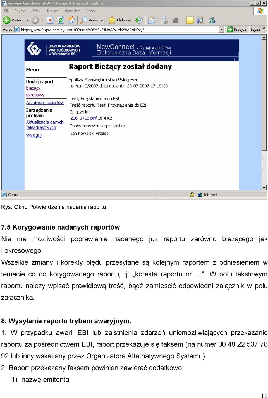This screenshot has width=268, height=398.
Task: Click the Internet zone globe in status bar
Action: (200, 195)
